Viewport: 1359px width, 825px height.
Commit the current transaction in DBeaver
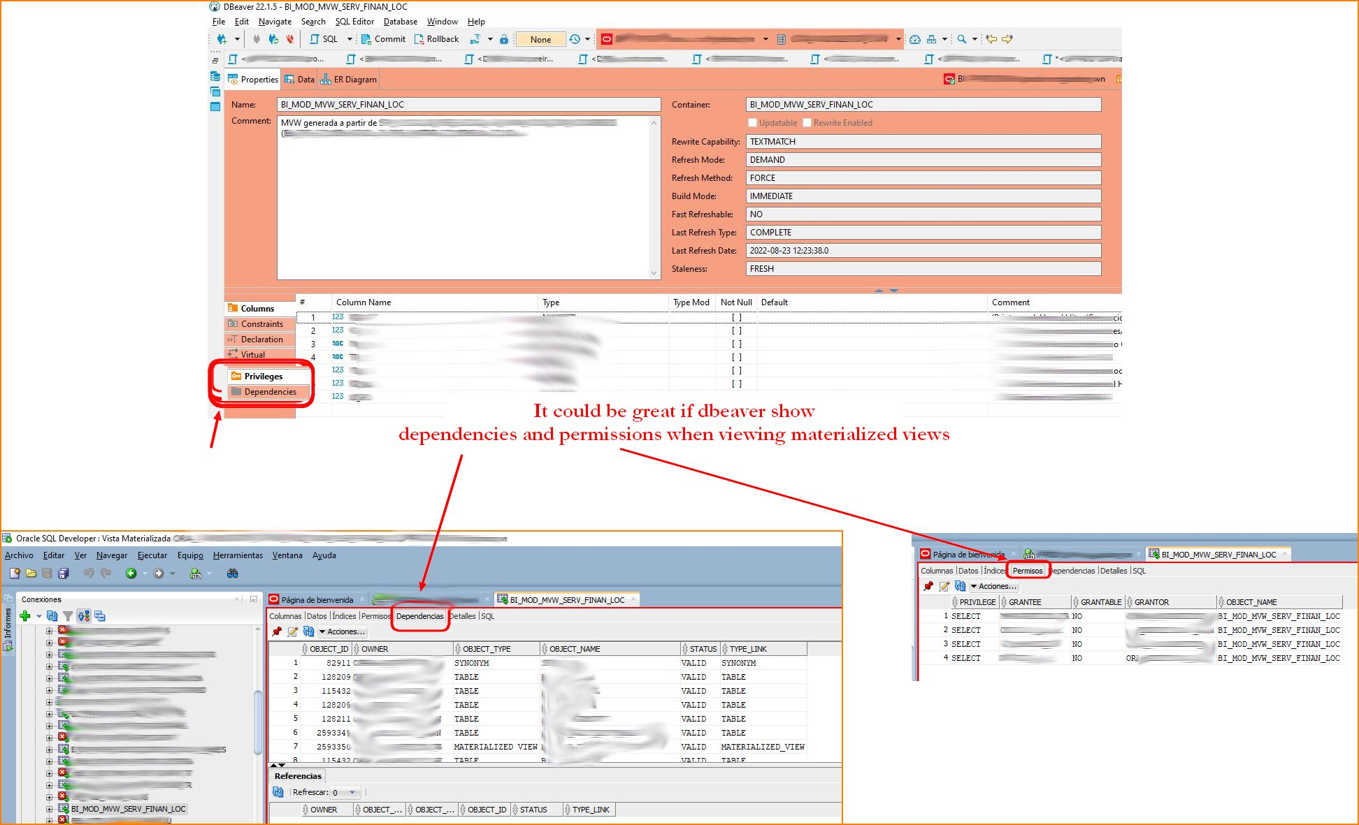pyautogui.click(x=383, y=39)
